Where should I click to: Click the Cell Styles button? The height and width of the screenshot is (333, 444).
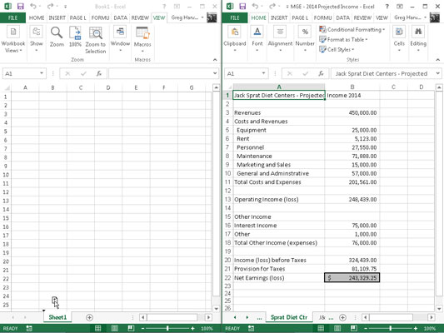[x=337, y=49]
